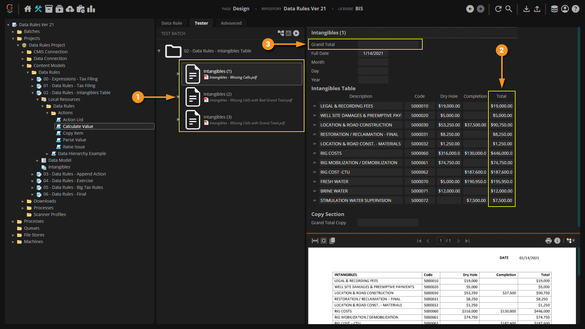The image size is (585, 329).
Task: Open the help question mark icon
Action: pyautogui.click(x=575, y=9)
